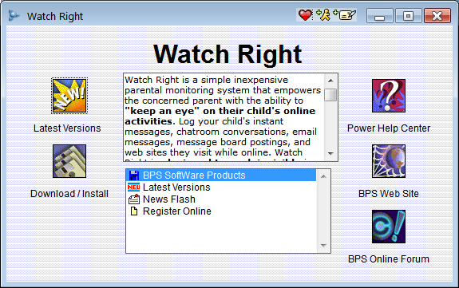This screenshot has width=459, height=288.
Task: Click the Power Help Center label
Action: point(389,128)
